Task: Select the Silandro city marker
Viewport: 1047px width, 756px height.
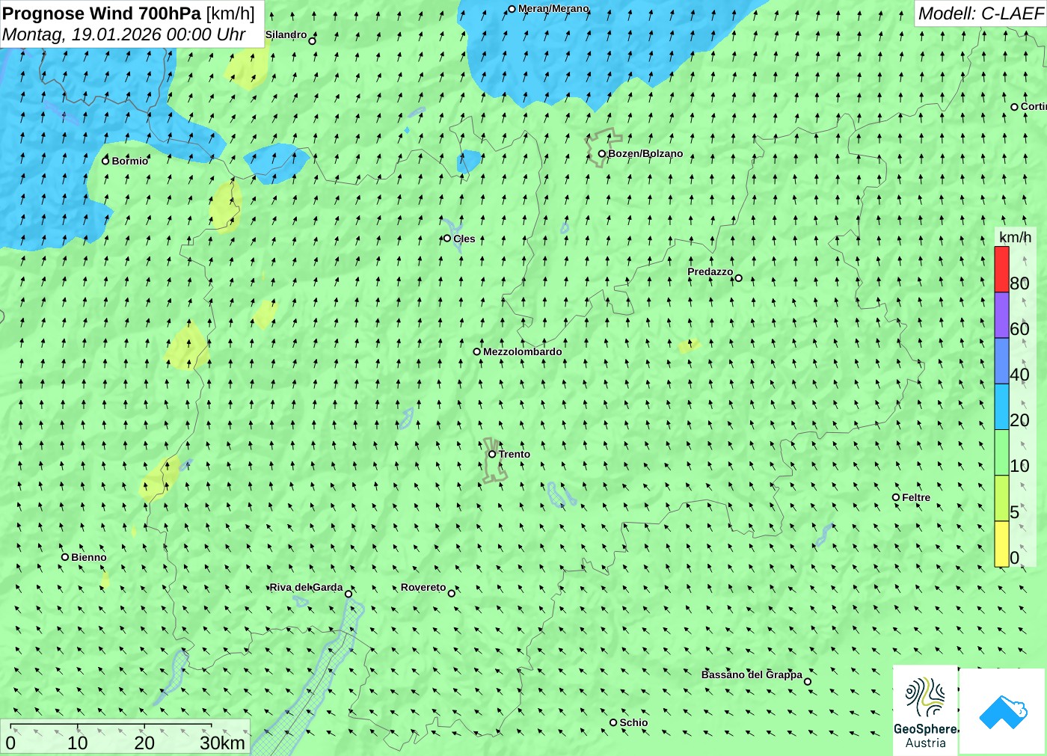Action: tap(313, 41)
